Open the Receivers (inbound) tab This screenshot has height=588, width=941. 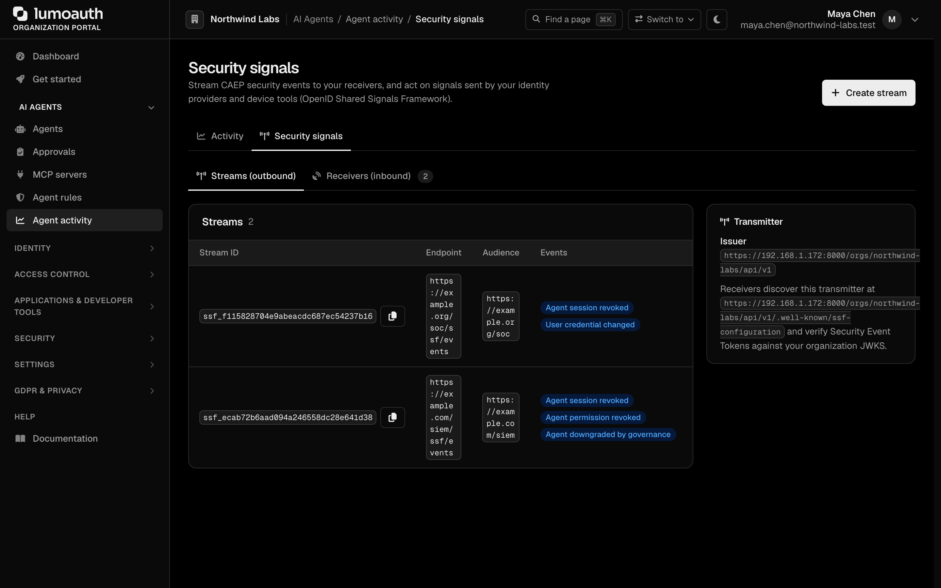[x=372, y=176]
